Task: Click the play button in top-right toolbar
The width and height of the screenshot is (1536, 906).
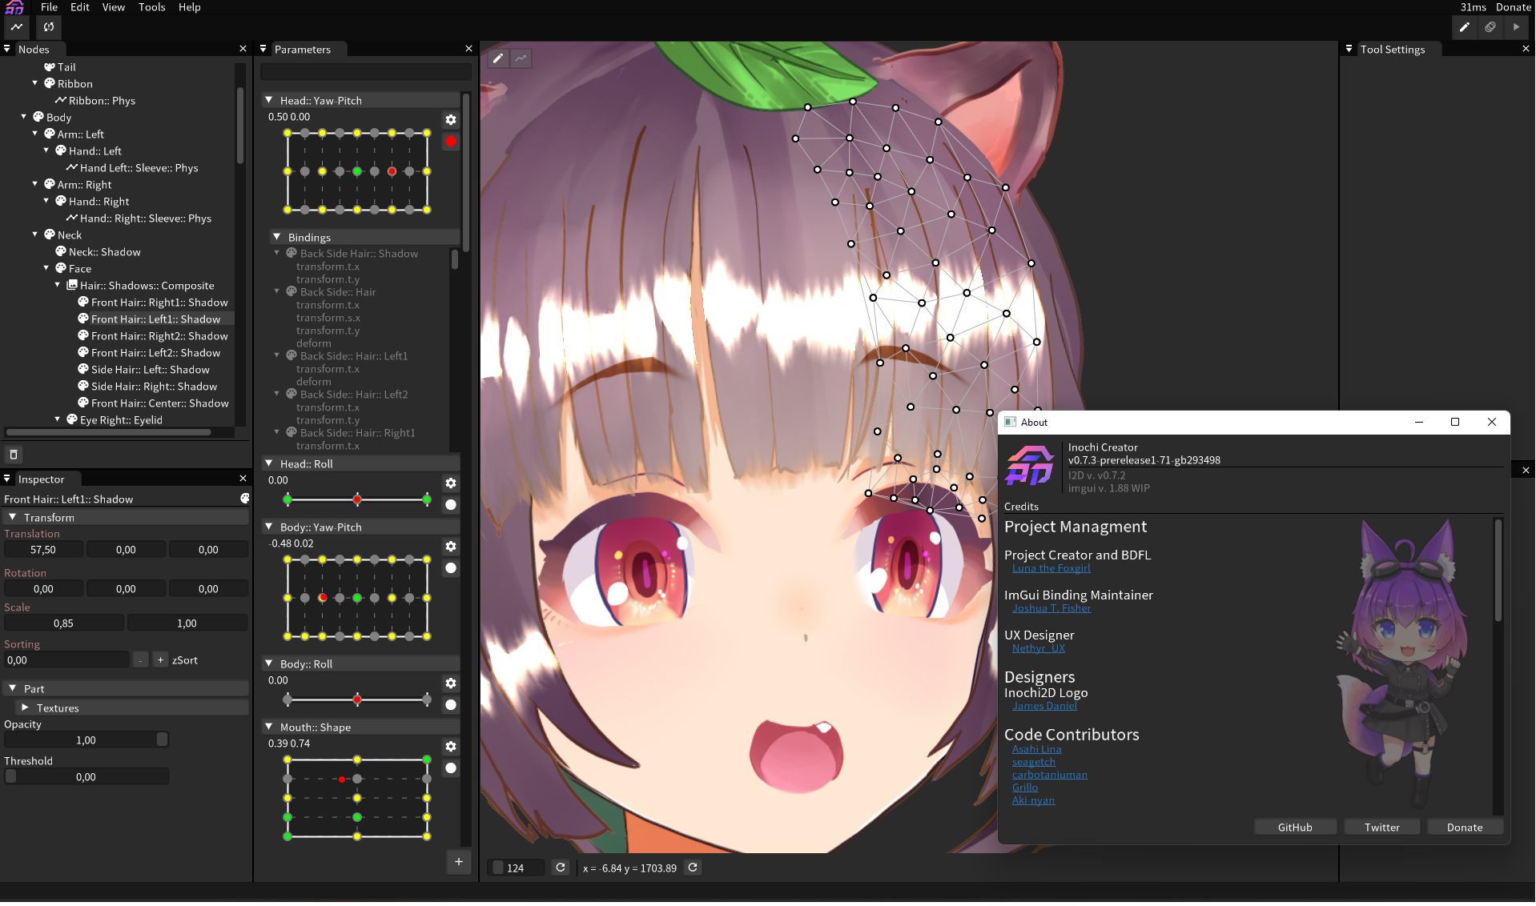Action: click(1516, 27)
